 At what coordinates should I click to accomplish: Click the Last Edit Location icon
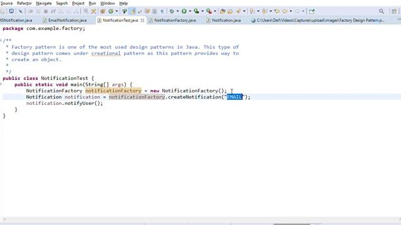(277, 11)
